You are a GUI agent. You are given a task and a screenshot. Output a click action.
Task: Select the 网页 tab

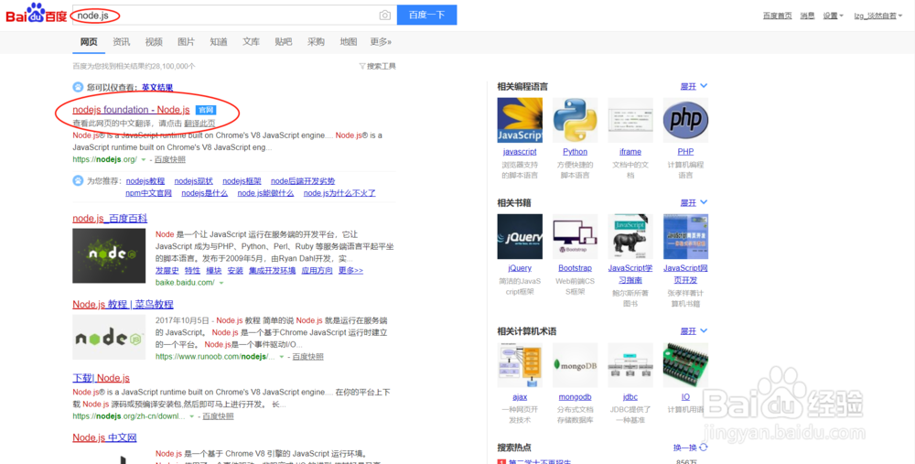point(89,42)
